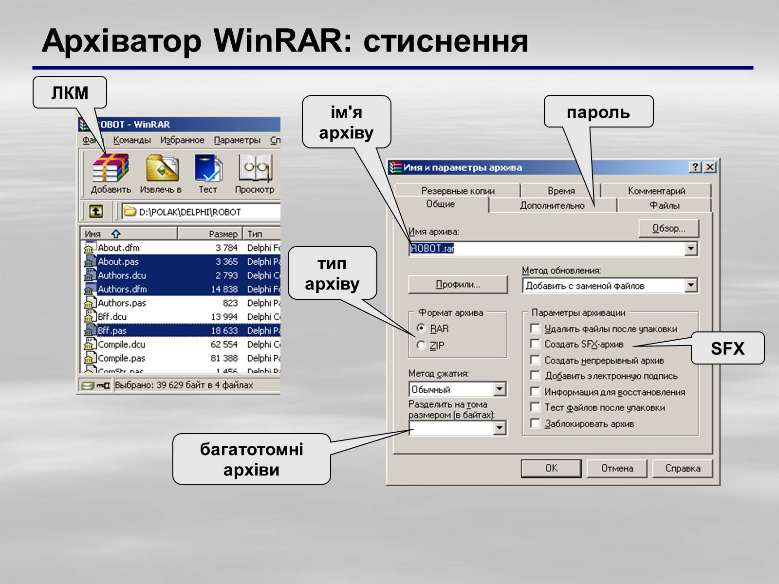Click size value 13 994
Image resolution: width=779 pixels, height=584 pixels.
(224, 317)
